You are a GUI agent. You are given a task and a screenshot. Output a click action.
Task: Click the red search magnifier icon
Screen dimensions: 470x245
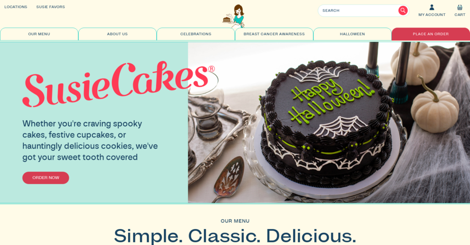pyautogui.click(x=403, y=11)
